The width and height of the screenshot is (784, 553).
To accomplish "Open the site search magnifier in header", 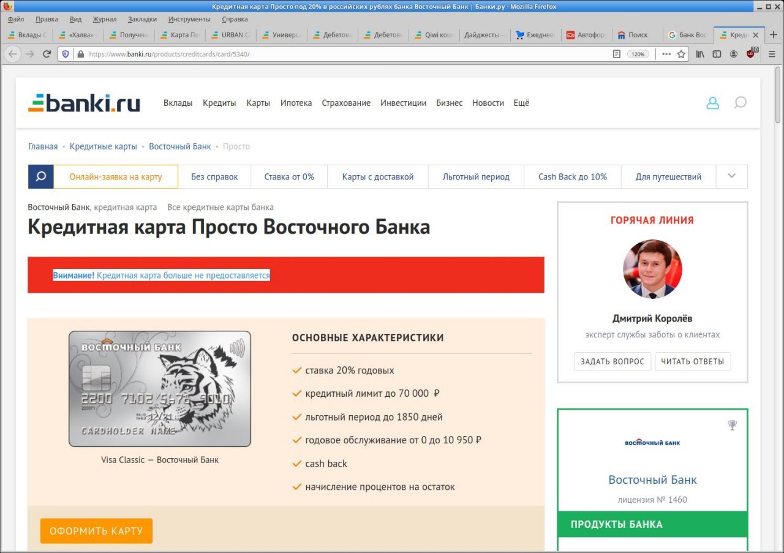I will coord(740,103).
